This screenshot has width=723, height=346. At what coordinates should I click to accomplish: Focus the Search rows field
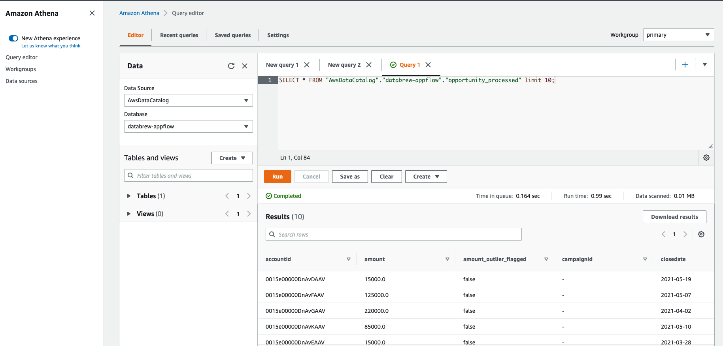coord(394,234)
